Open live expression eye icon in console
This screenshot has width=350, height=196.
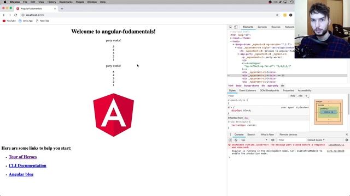(273, 140)
